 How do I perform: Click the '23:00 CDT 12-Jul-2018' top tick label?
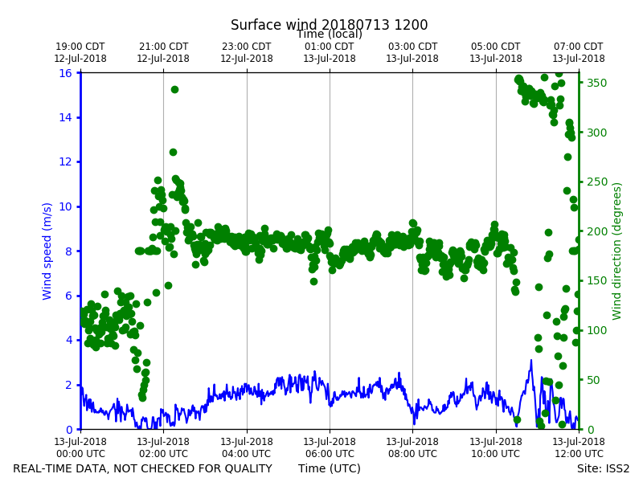[247, 52]
